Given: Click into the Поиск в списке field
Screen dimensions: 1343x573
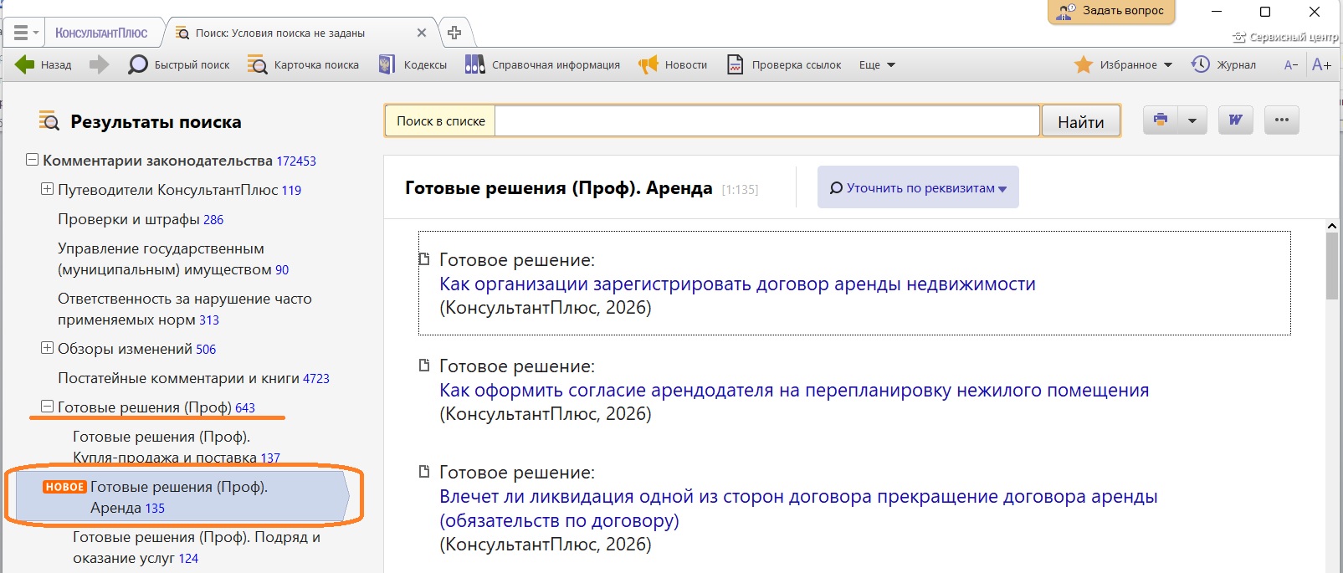Looking at the screenshot, I should point(767,121).
